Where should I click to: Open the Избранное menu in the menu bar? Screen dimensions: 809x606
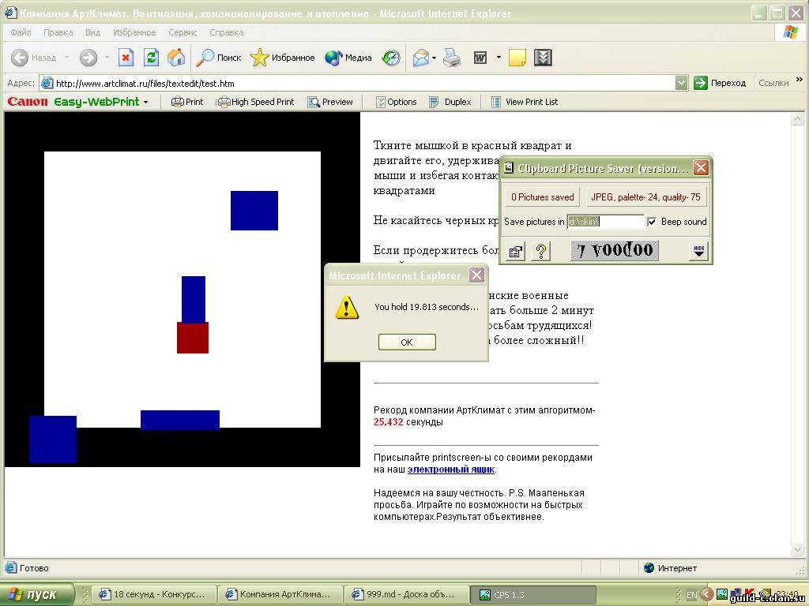(x=134, y=32)
